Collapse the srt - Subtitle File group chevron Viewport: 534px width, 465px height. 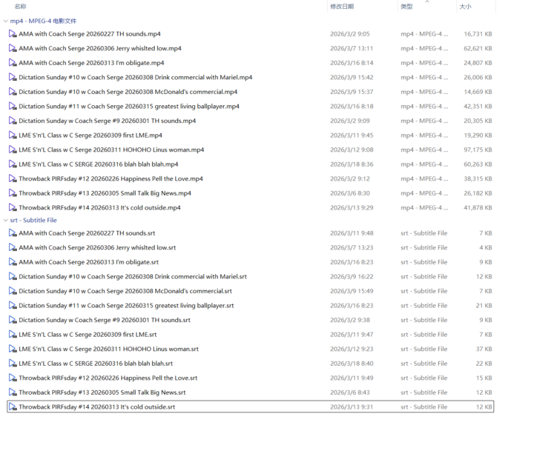(5, 220)
